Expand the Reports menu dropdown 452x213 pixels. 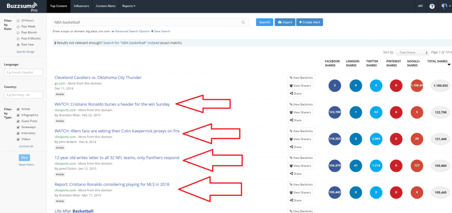click(129, 6)
